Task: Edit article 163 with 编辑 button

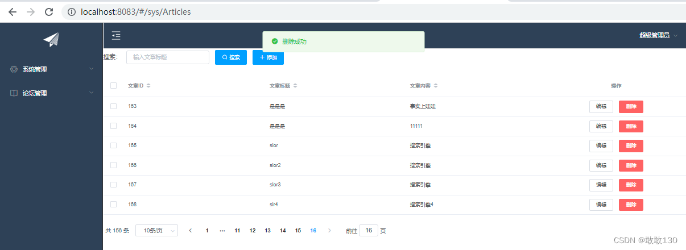Action: coord(601,107)
